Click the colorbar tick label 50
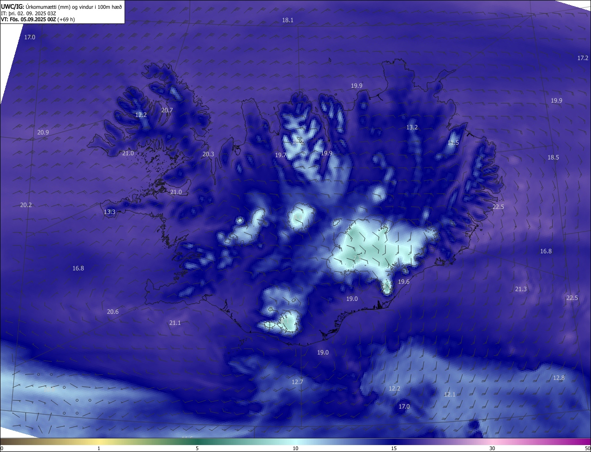591x452 pixels. (x=587, y=448)
